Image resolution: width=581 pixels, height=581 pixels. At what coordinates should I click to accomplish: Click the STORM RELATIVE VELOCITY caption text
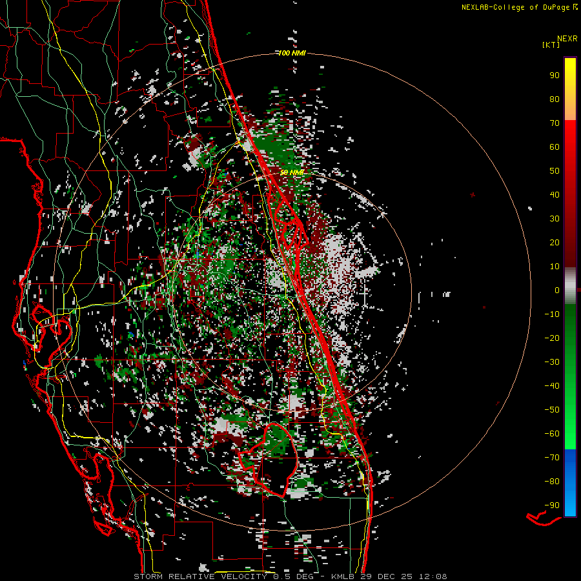coord(200,576)
